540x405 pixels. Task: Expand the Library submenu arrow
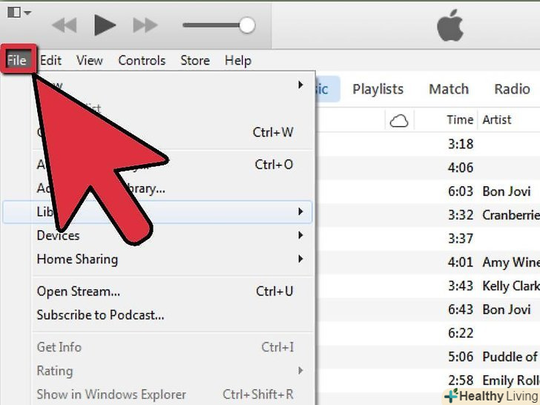click(x=300, y=211)
